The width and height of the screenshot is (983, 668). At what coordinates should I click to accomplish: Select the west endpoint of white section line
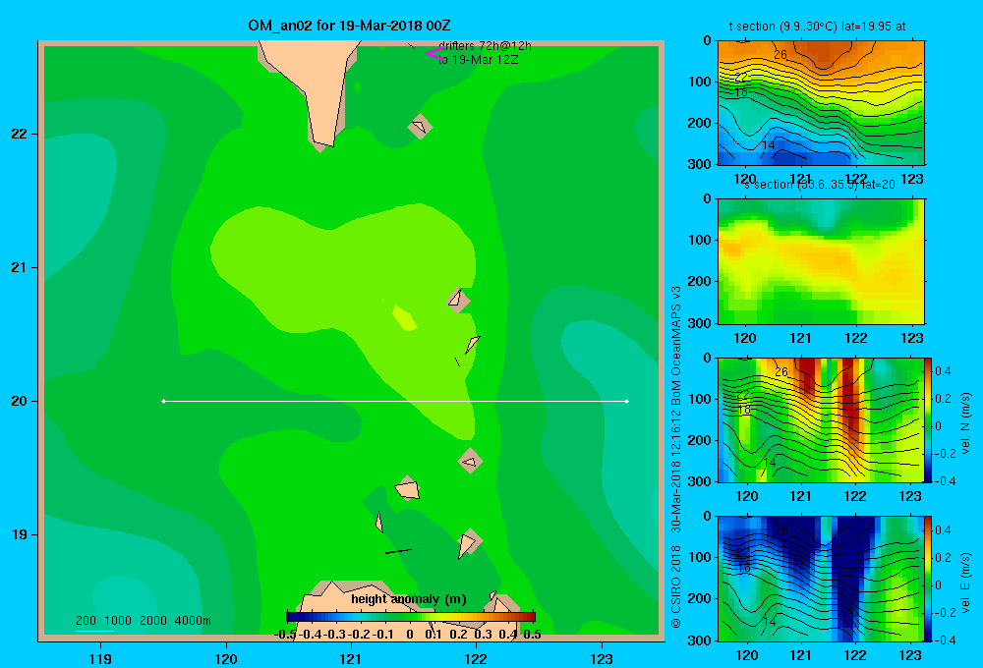pyautogui.click(x=163, y=401)
